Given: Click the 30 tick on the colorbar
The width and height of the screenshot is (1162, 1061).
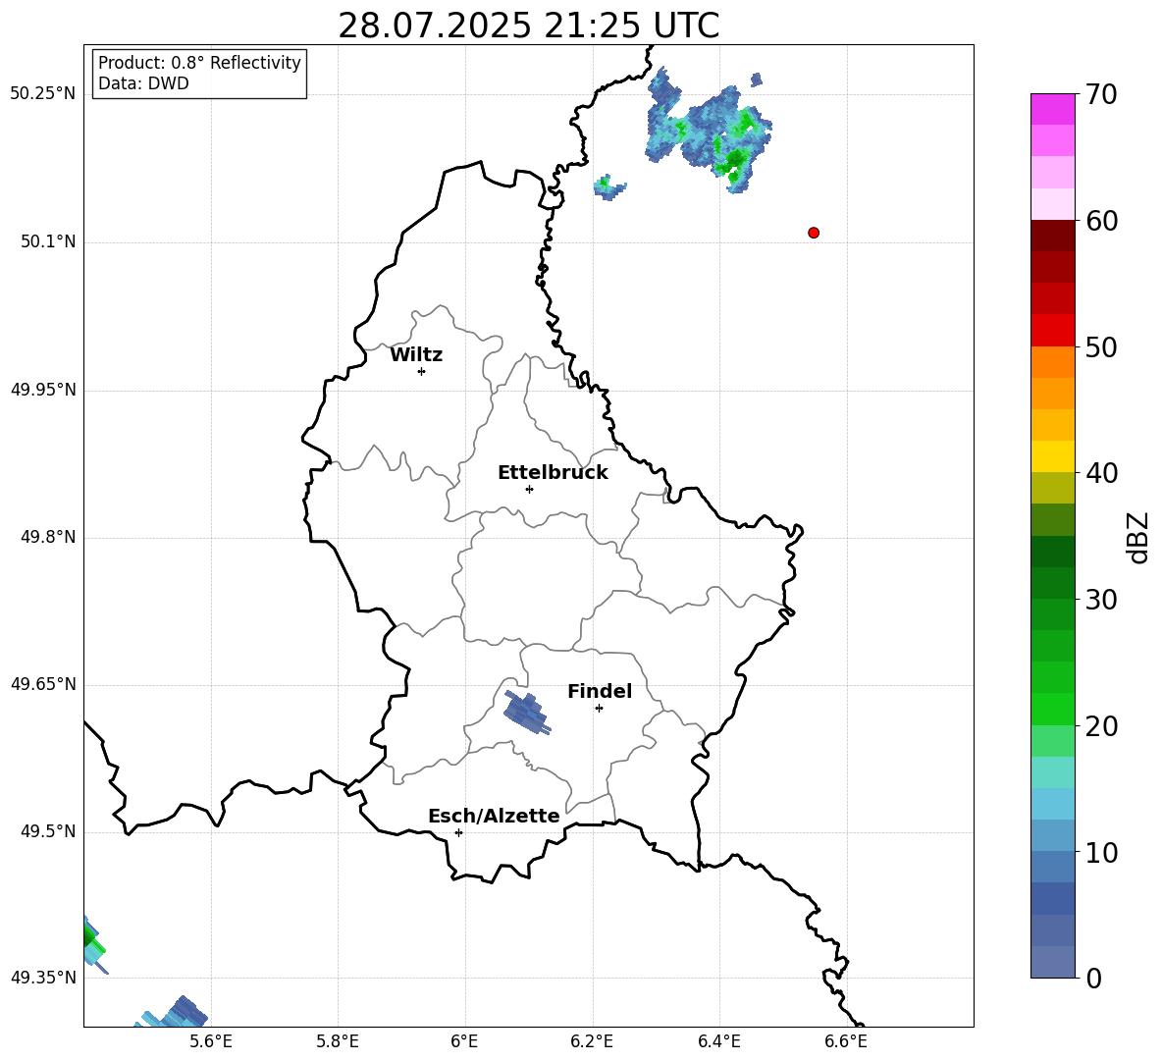Looking at the screenshot, I should 1101,599.
